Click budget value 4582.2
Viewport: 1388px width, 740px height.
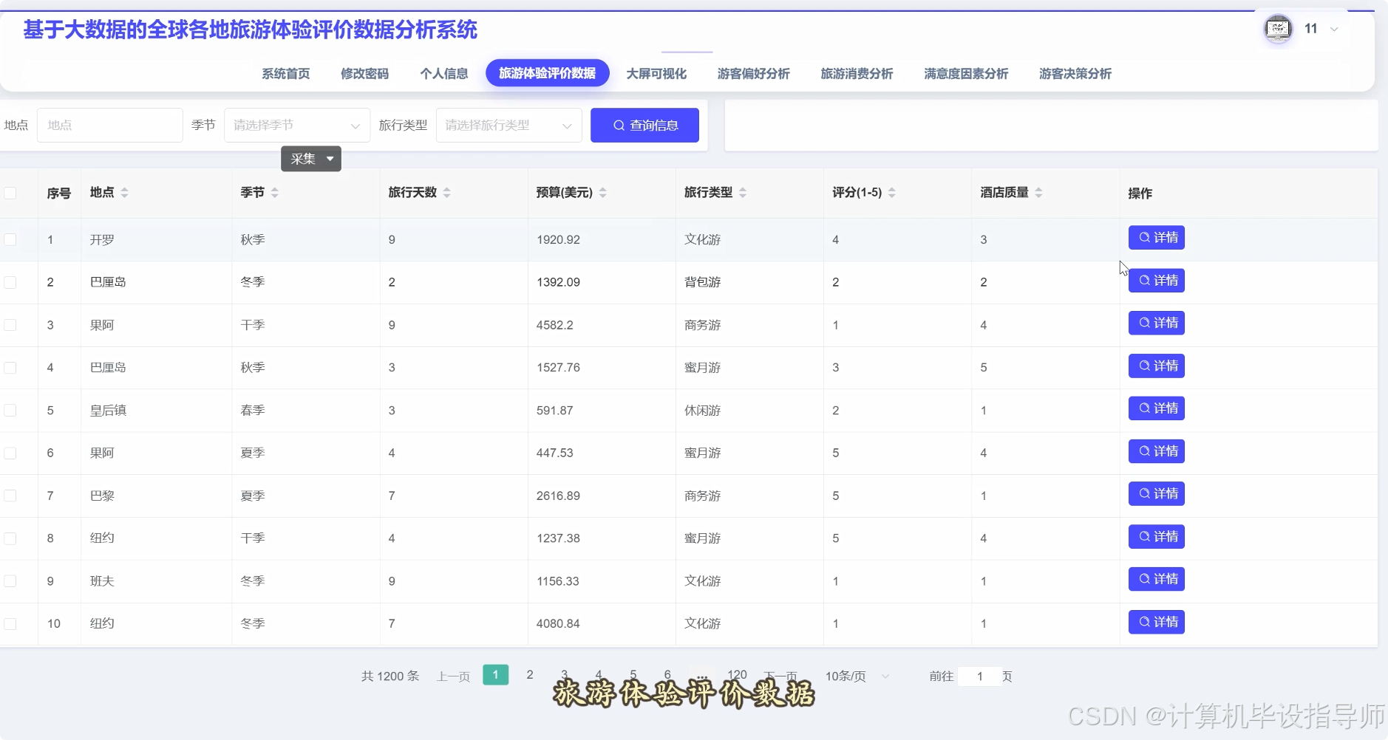click(555, 325)
